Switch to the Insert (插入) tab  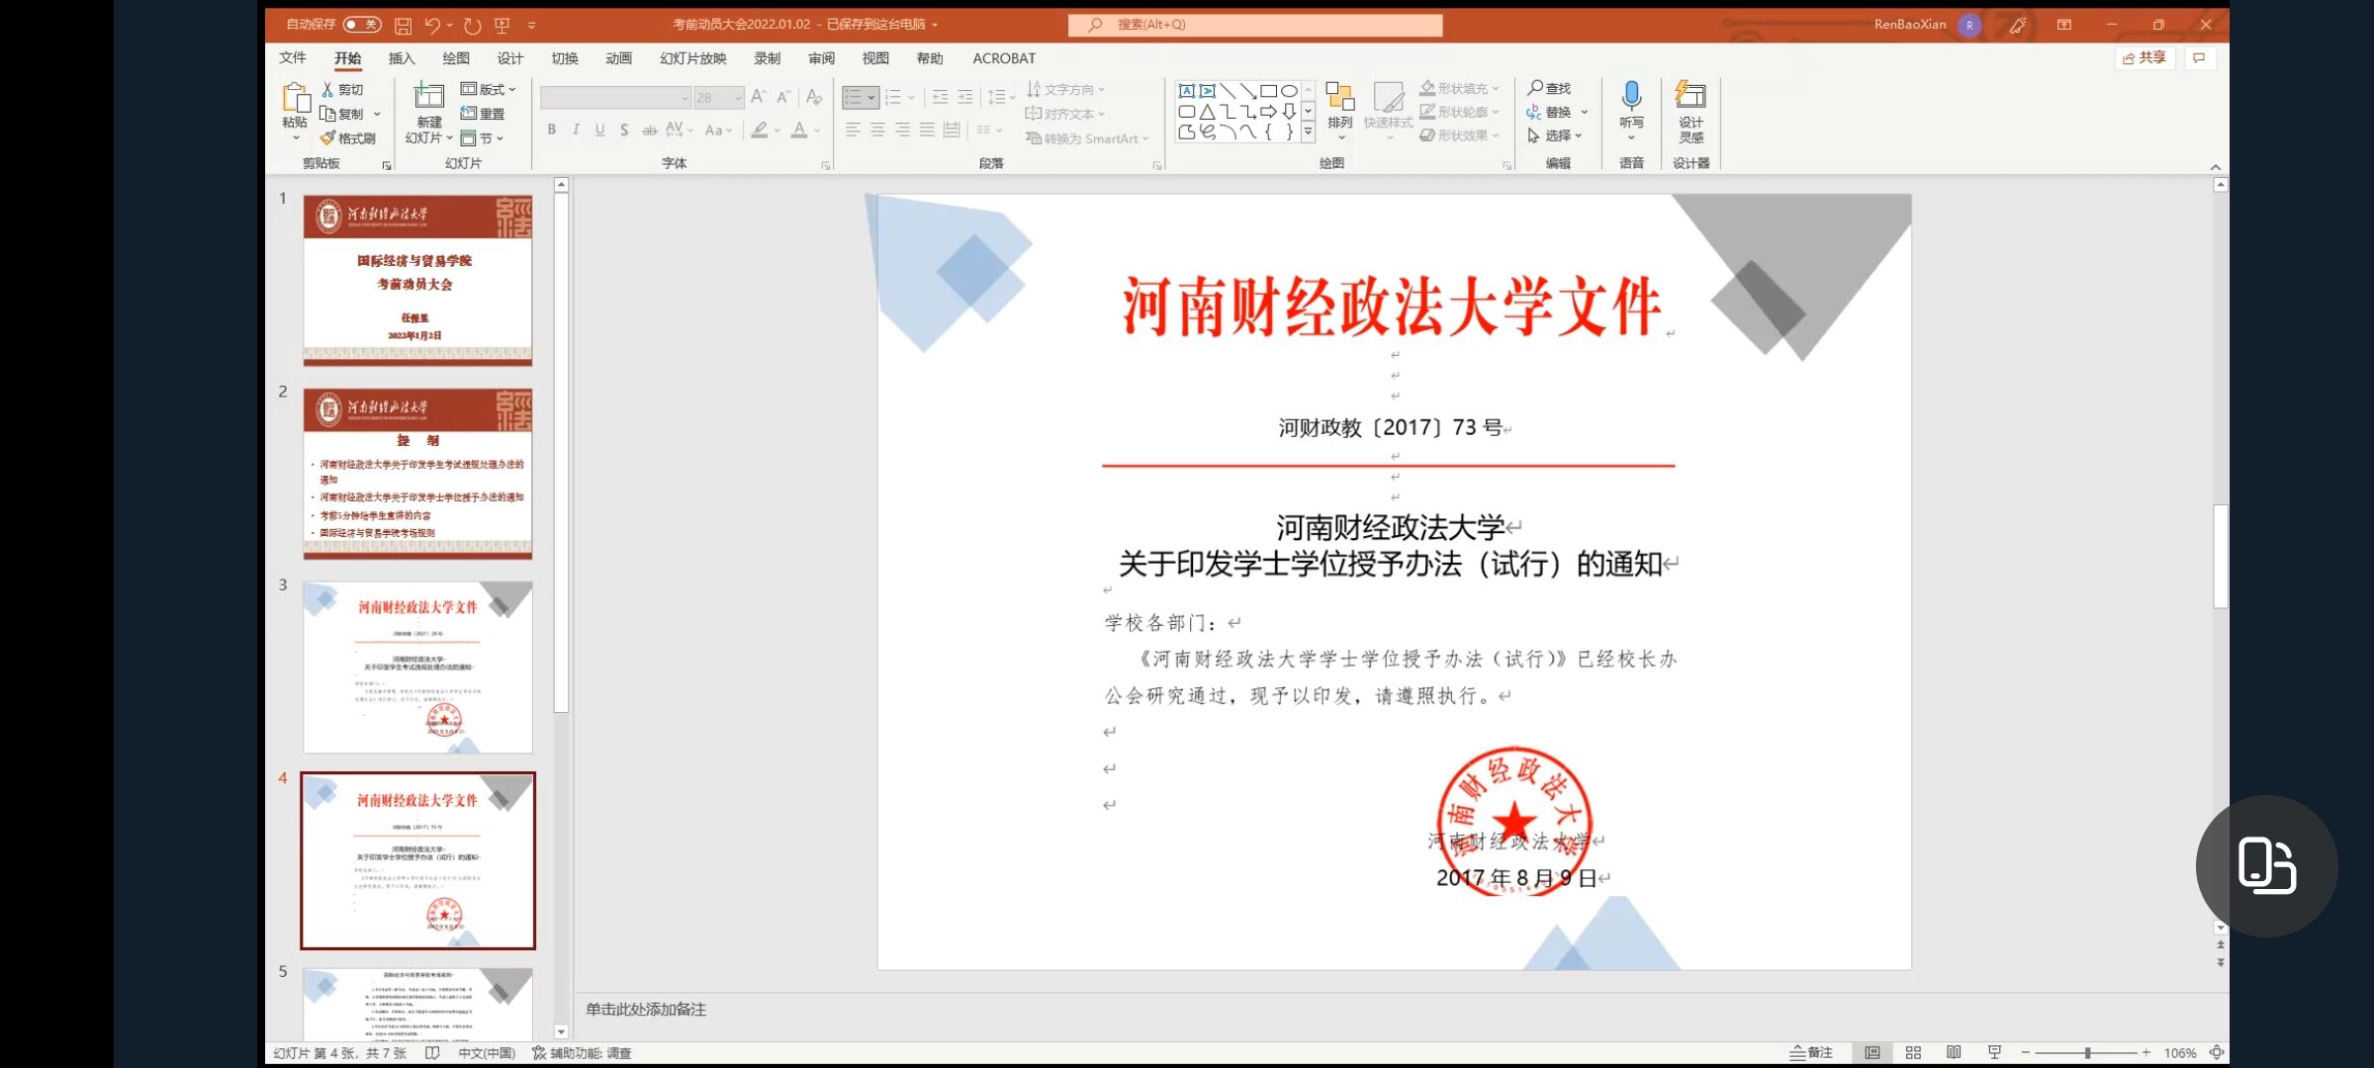(x=401, y=58)
